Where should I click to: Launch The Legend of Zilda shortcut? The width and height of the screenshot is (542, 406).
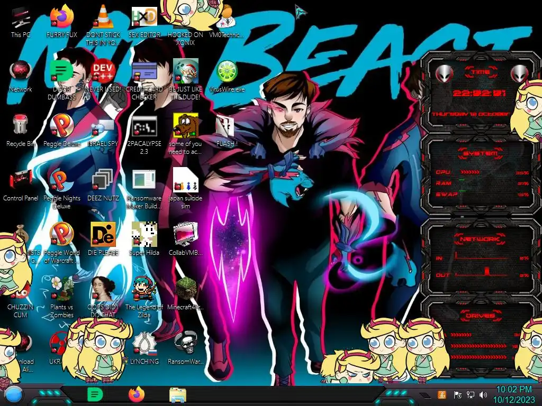[x=144, y=298]
